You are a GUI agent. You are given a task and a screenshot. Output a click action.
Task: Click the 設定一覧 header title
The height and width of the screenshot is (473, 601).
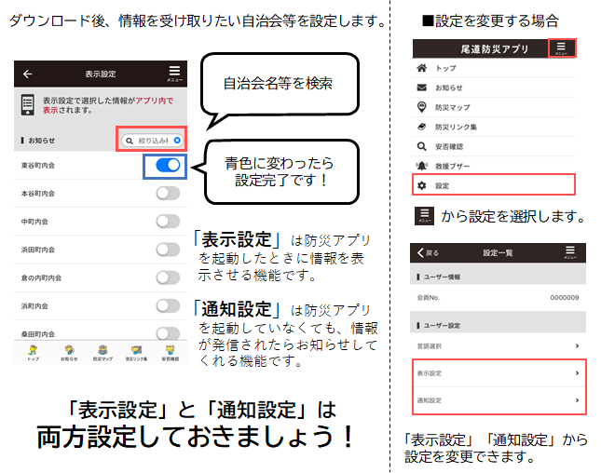click(x=498, y=252)
